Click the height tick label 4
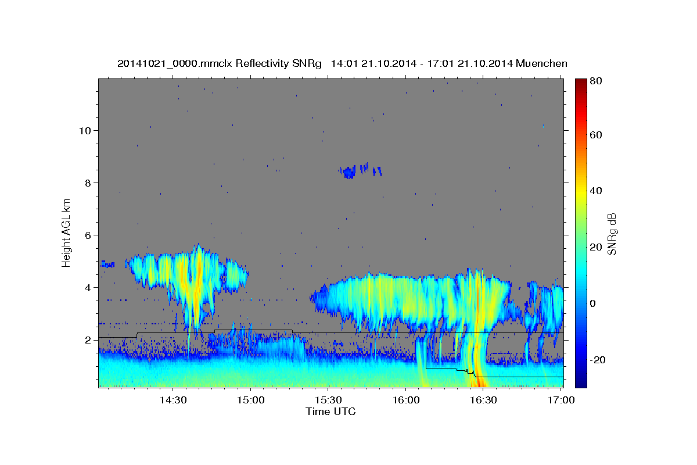Viewport: 697px width, 465px height. [88, 287]
